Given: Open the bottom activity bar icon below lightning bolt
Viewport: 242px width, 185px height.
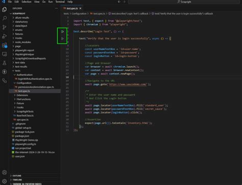Looking at the screenshot, I should [x=5, y=81].
